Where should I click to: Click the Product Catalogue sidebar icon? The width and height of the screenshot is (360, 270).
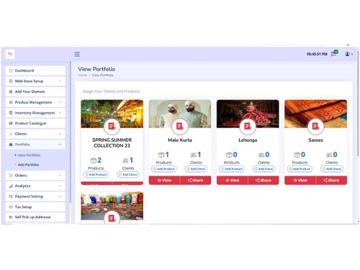click(x=11, y=123)
